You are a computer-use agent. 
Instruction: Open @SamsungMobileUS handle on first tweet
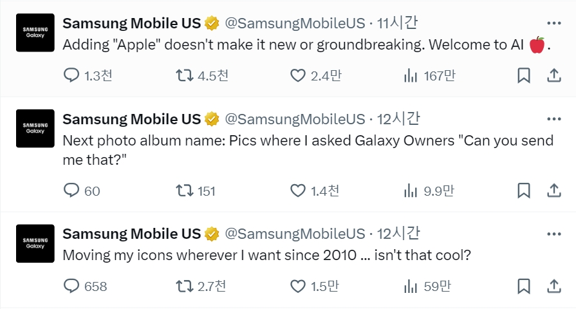click(x=295, y=23)
